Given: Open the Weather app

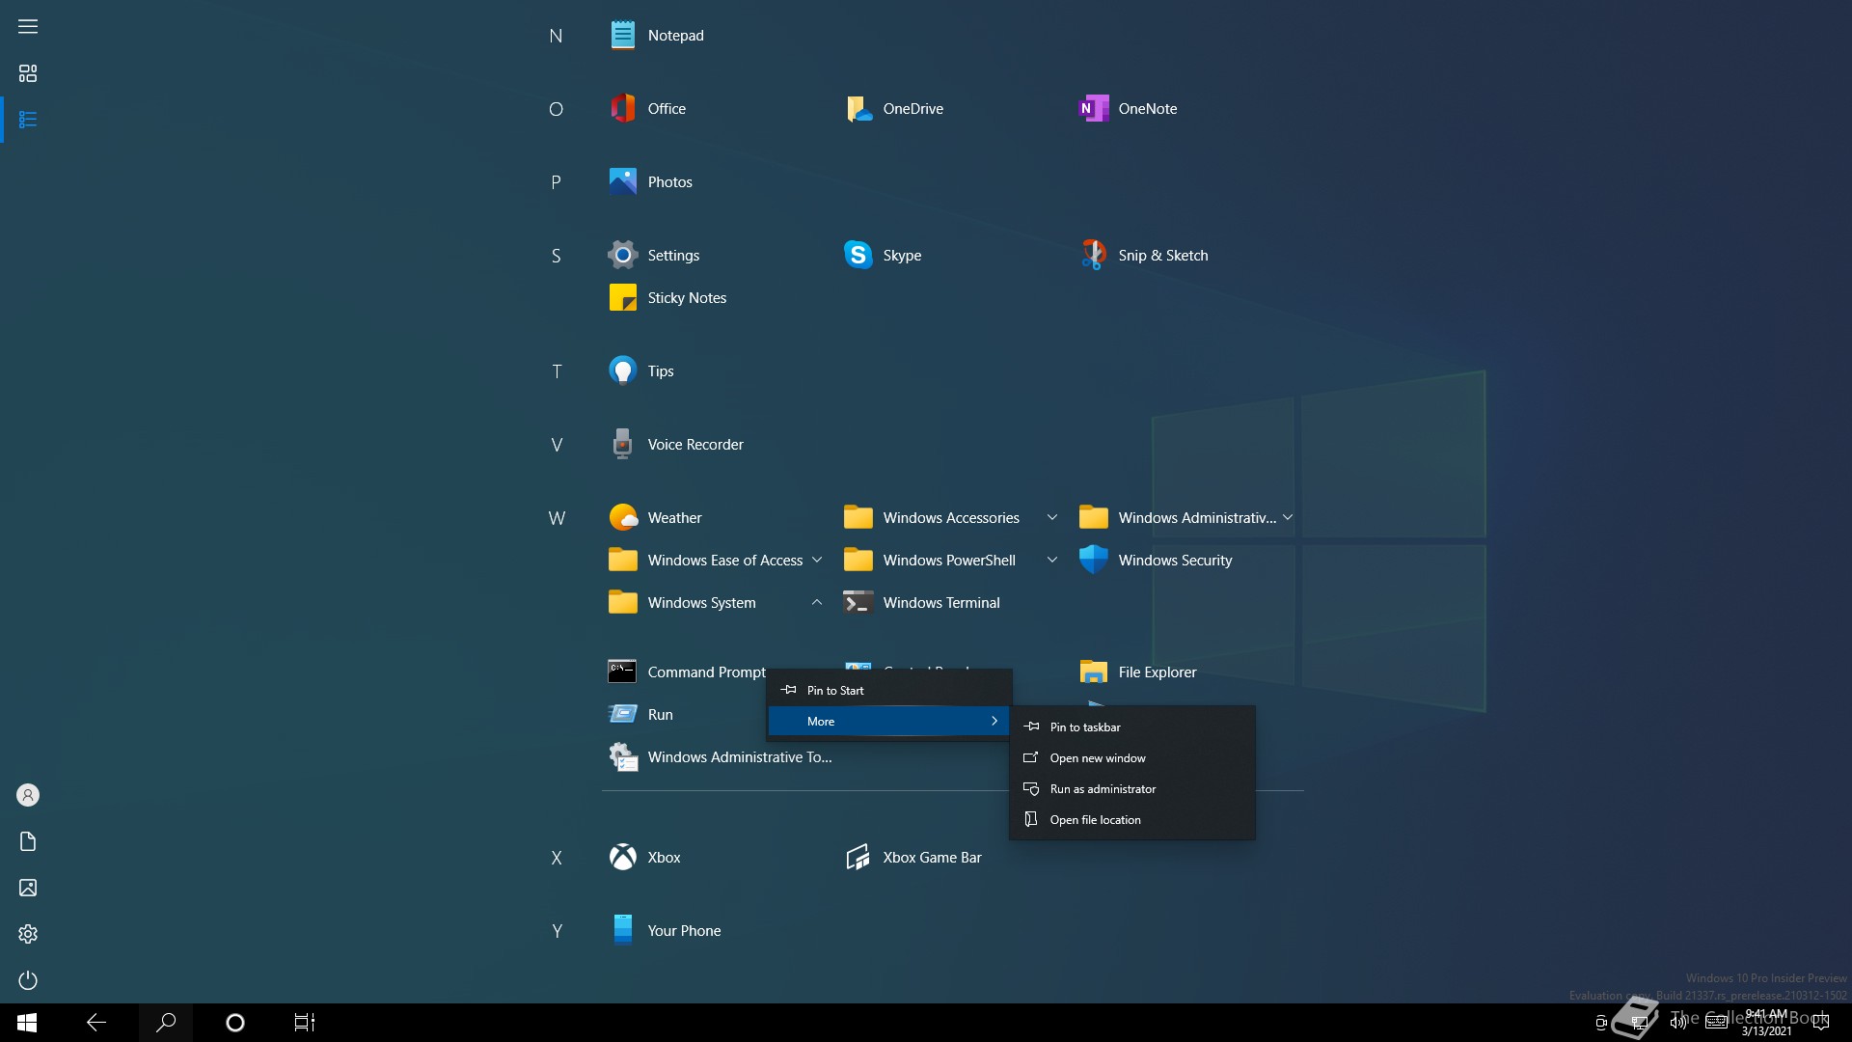Looking at the screenshot, I should (x=655, y=518).
